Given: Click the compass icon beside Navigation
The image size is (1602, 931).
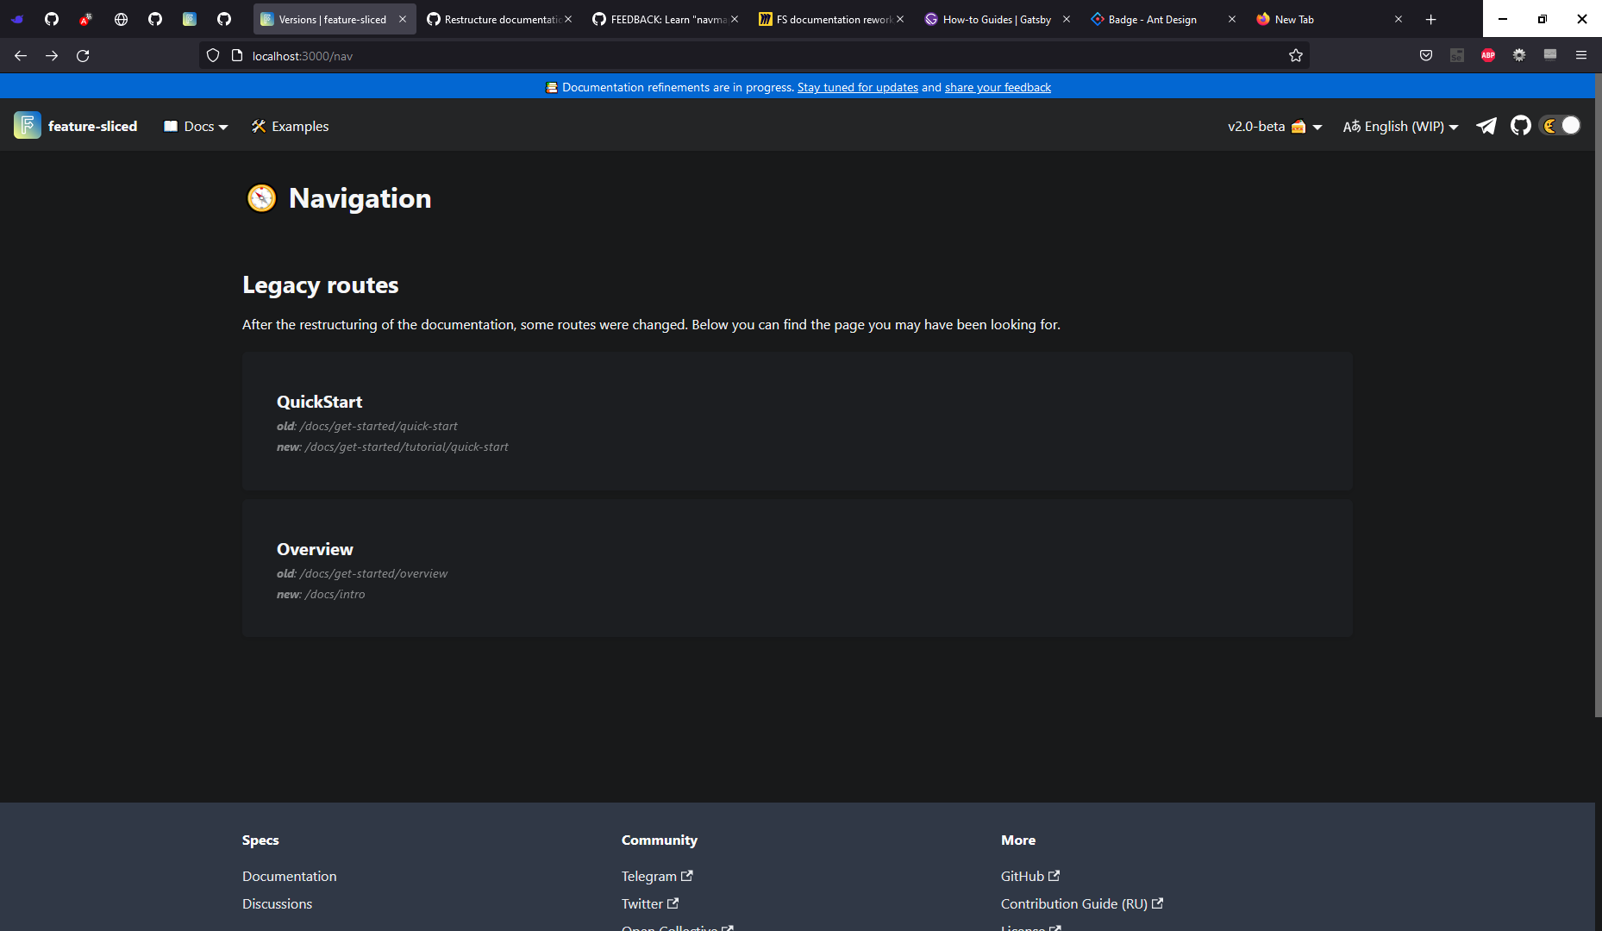Looking at the screenshot, I should [261, 198].
